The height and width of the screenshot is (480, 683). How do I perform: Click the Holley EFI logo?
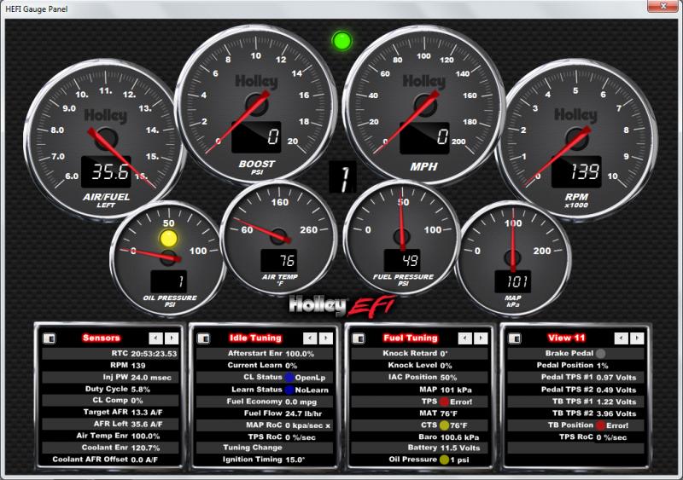click(342, 306)
